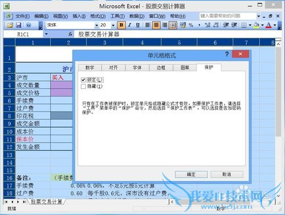
Task: Click Merge and Center icon
Action: coord(173,25)
